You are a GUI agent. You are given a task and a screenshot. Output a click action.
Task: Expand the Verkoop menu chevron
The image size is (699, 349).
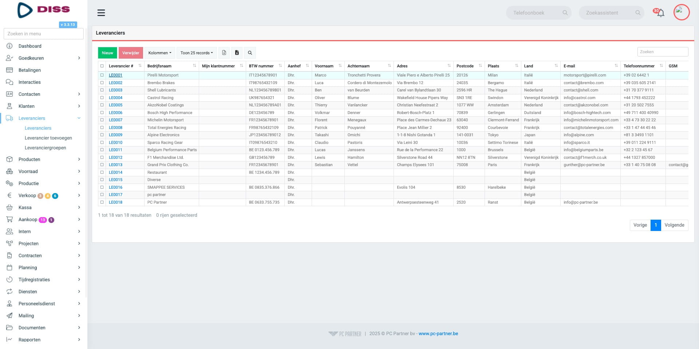point(79,195)
